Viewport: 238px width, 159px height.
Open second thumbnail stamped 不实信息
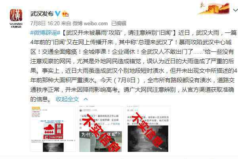click(x=100, y=129)
